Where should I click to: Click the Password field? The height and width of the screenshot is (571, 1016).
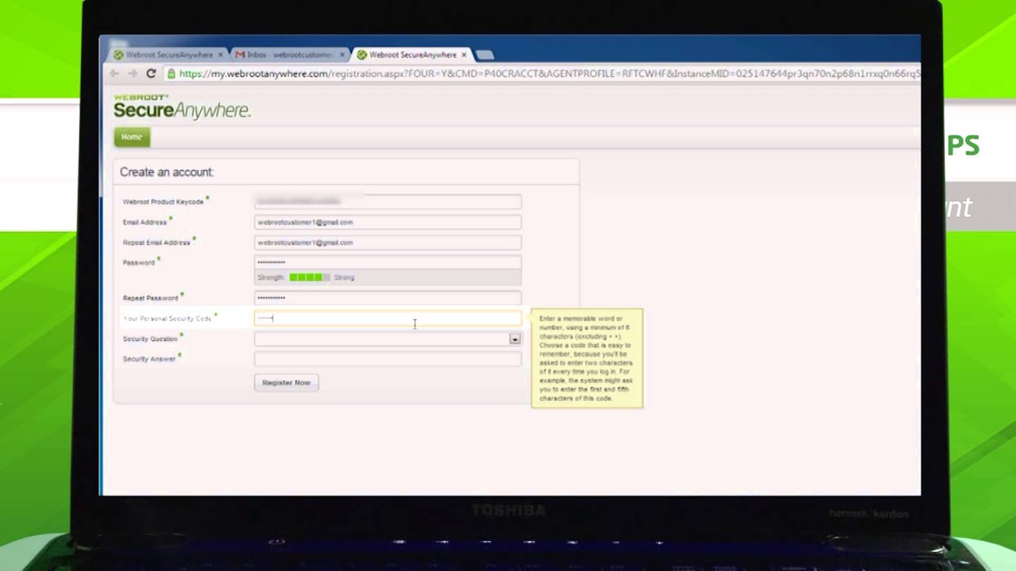coord(387,263)
